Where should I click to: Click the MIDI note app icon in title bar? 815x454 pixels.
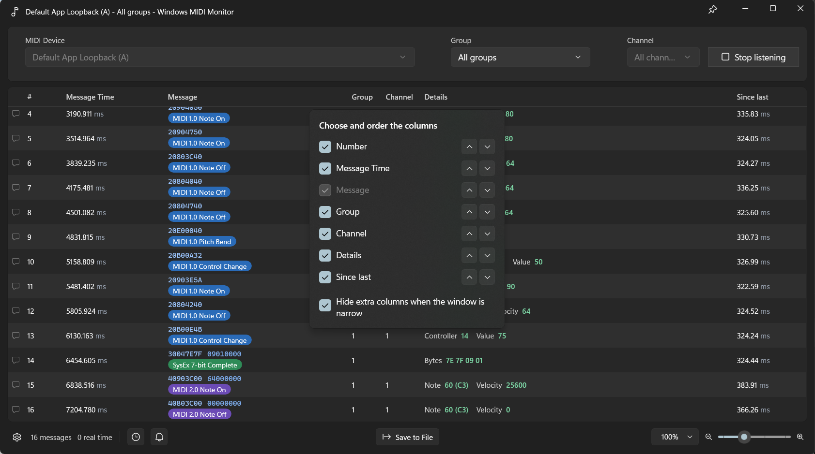pos(15,12)
